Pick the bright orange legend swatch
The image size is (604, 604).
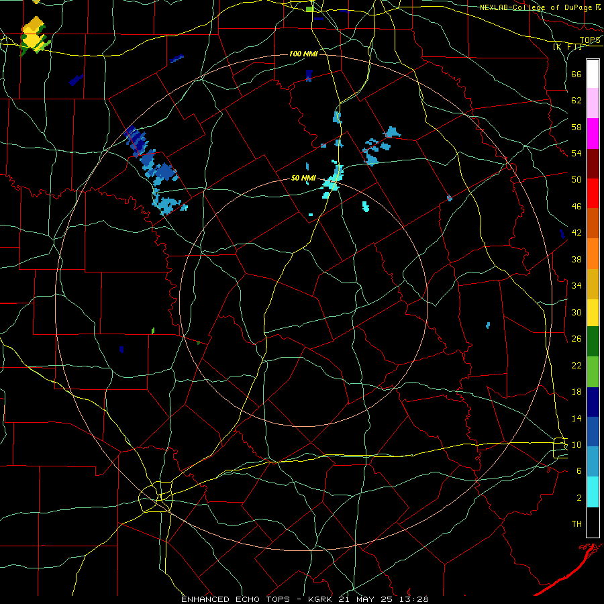click(593, 253)
